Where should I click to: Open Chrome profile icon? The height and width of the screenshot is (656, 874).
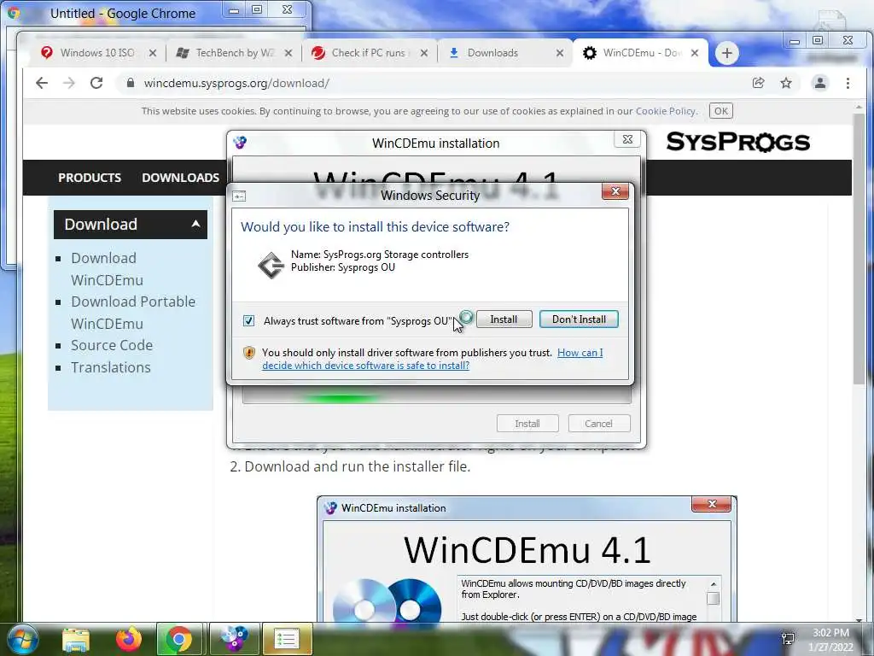(820, 83)
